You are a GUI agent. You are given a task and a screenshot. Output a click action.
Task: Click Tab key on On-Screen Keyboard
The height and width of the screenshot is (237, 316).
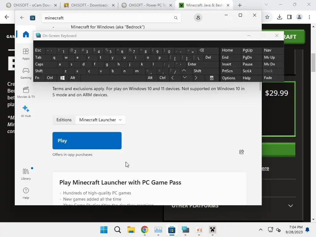(x=42, y=57)
